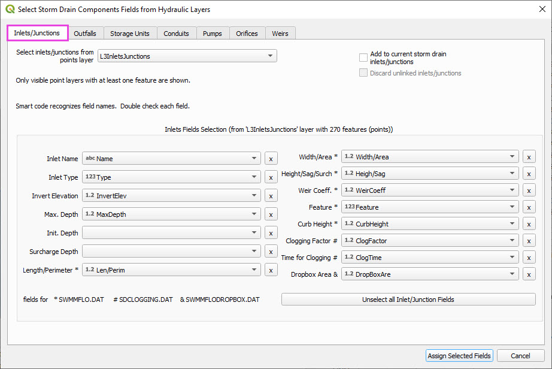552x369 pixels.
Task: Click x next to Invert Elevation
Action: click(x=271, y=196)
